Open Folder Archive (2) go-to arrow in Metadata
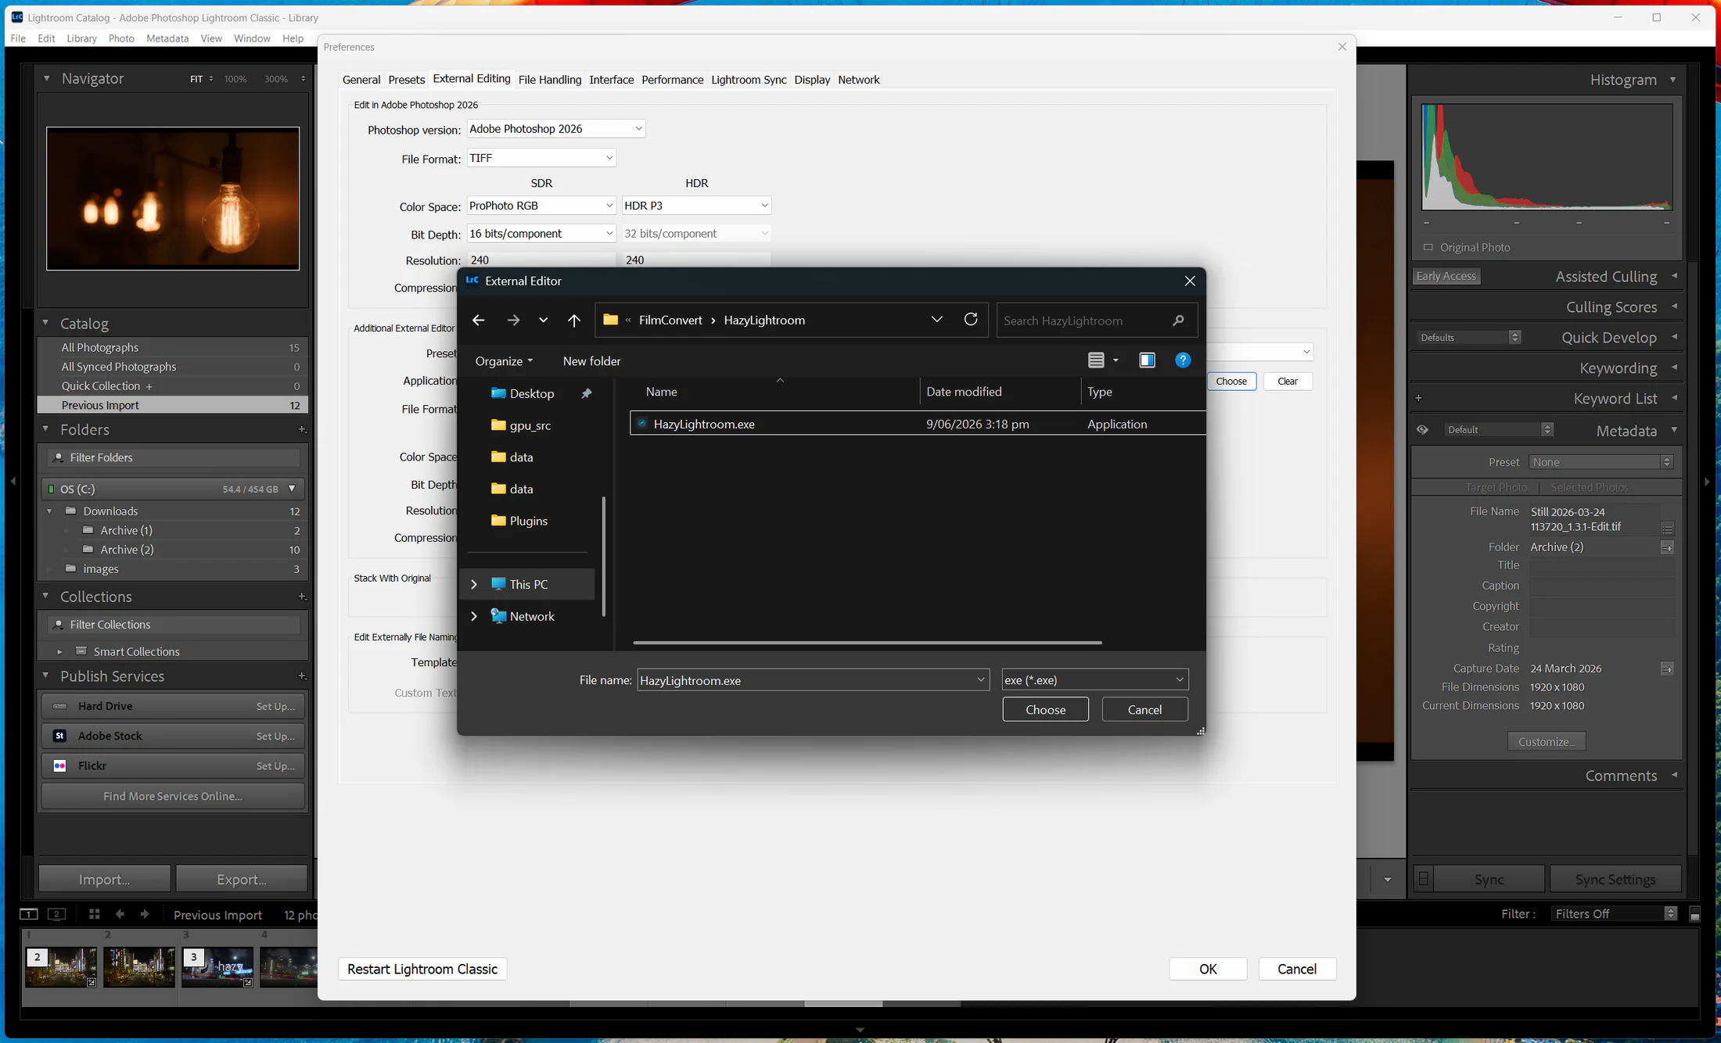Viewport: 1721px width, 1043px height. click(x=1667, y=547)
